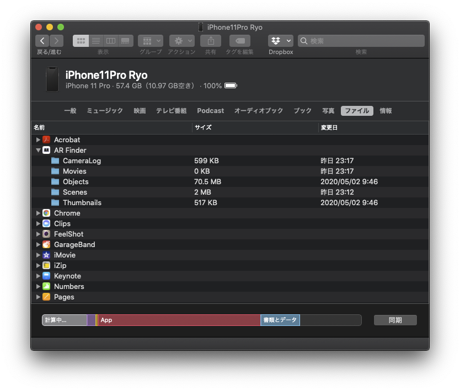
Task: Click the Edit Tags toolbar icon
Action: click(240, 41)
